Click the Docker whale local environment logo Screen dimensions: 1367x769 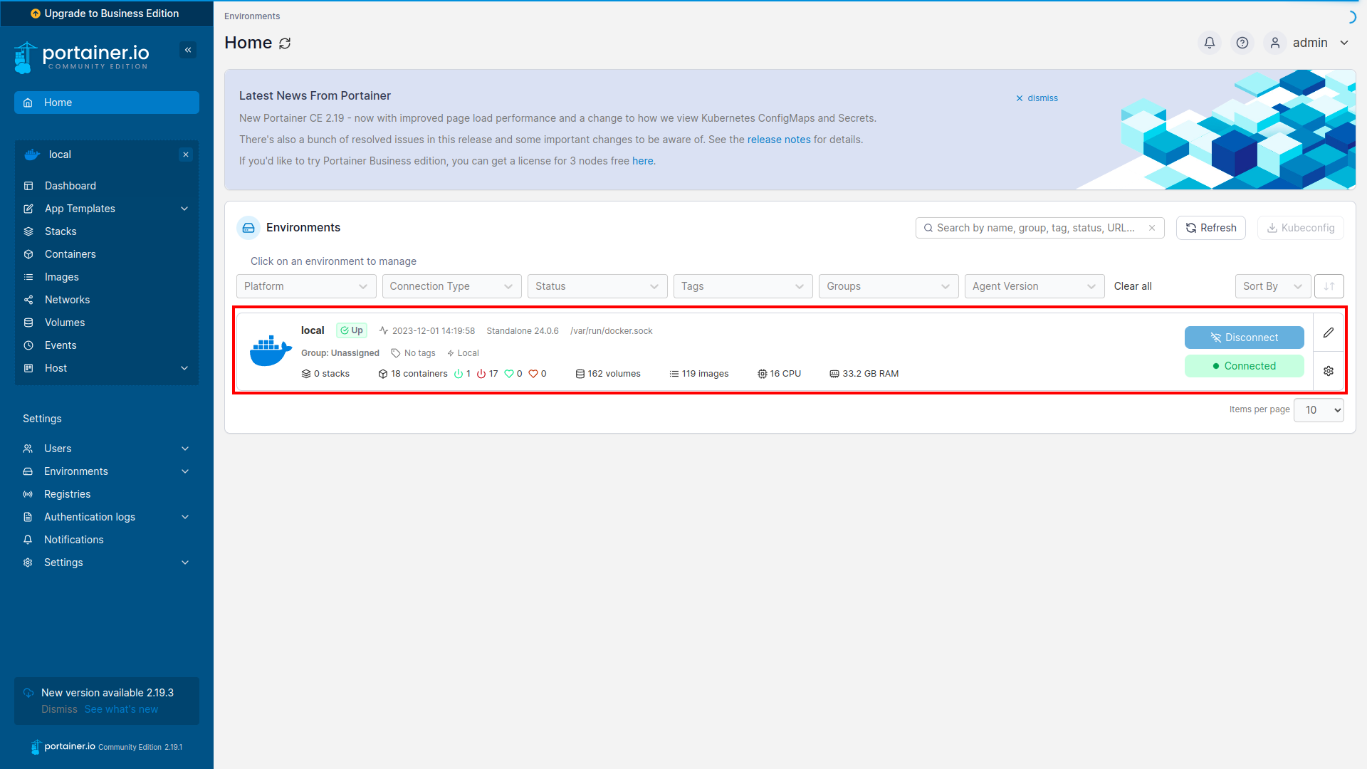[271, 351]
